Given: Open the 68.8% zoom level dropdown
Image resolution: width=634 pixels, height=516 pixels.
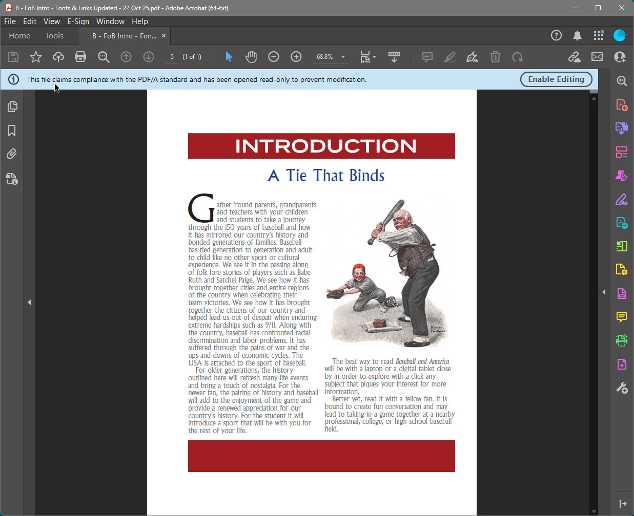Looking at the screenshot, I should [331, 57].
